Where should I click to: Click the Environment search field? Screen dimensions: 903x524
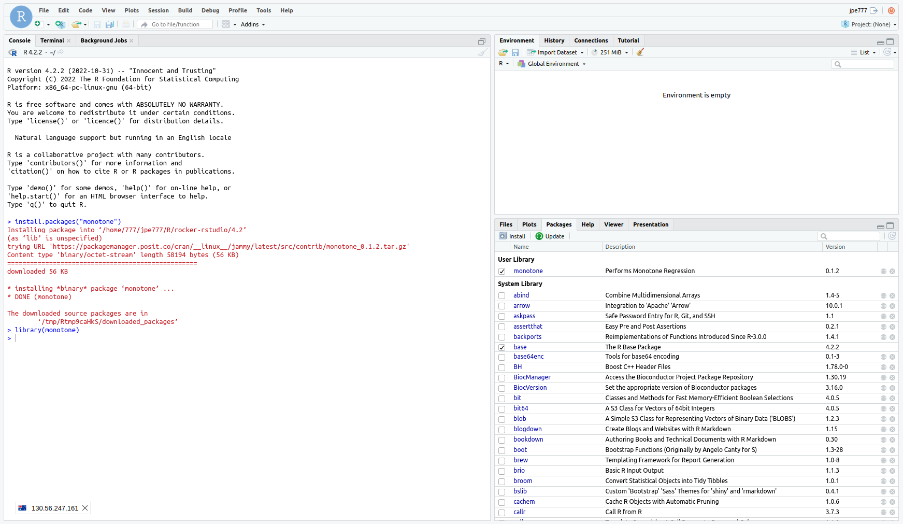(x=863, y=64)
